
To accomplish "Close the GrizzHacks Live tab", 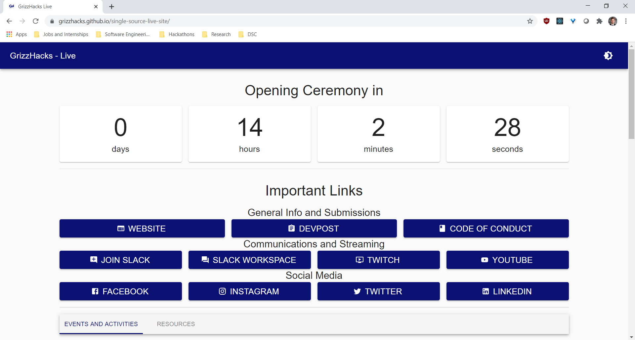I will [x=96, y=7].
